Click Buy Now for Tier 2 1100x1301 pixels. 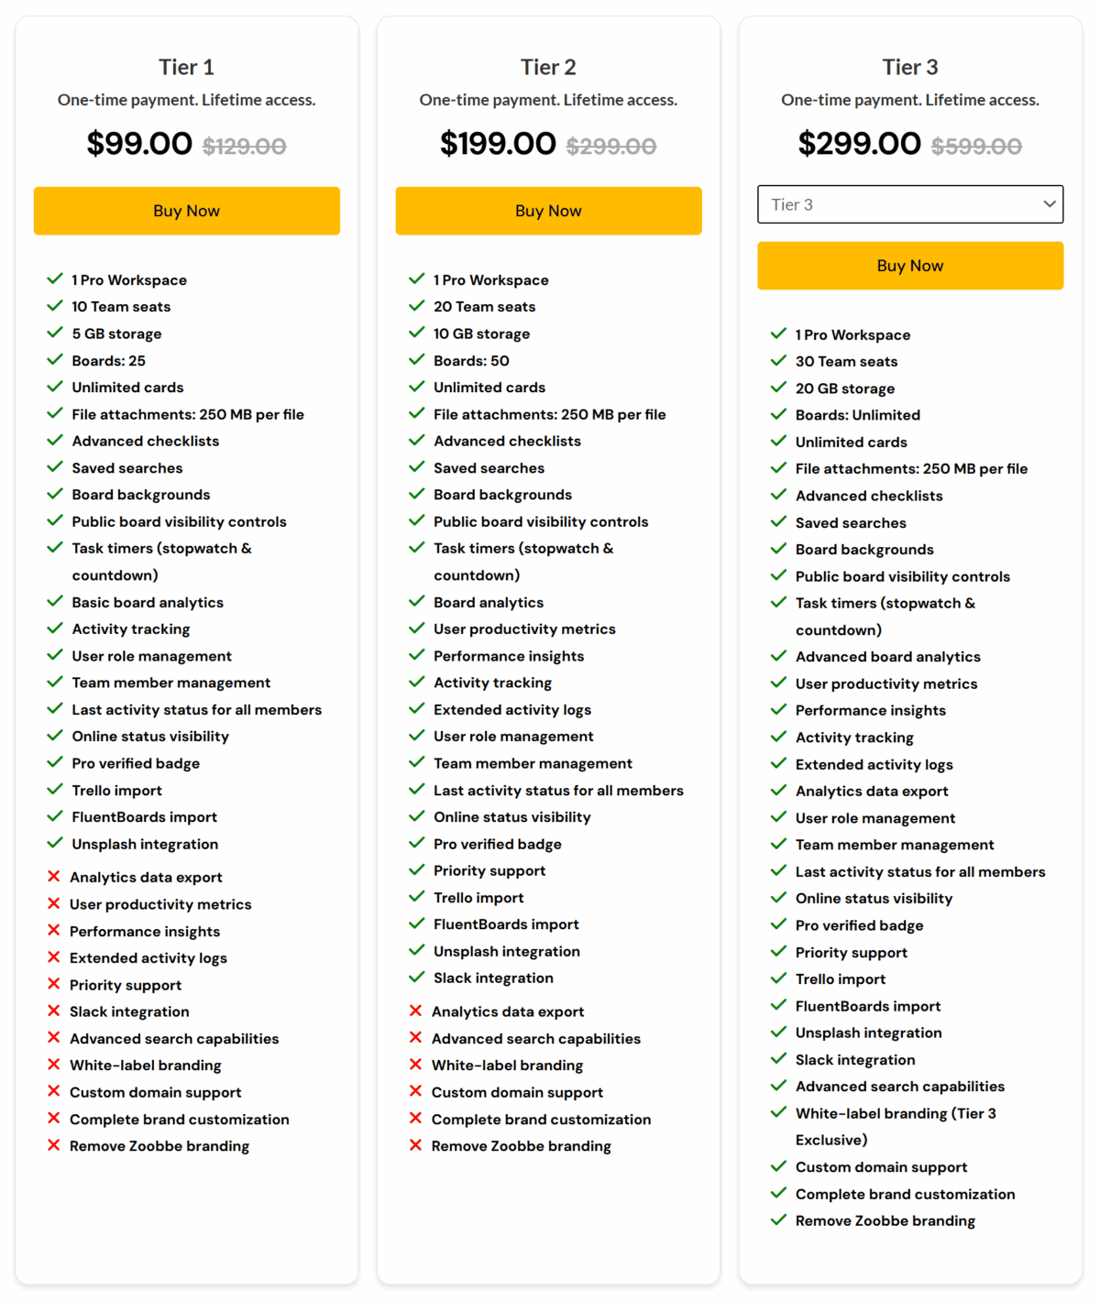click(548, 211)
